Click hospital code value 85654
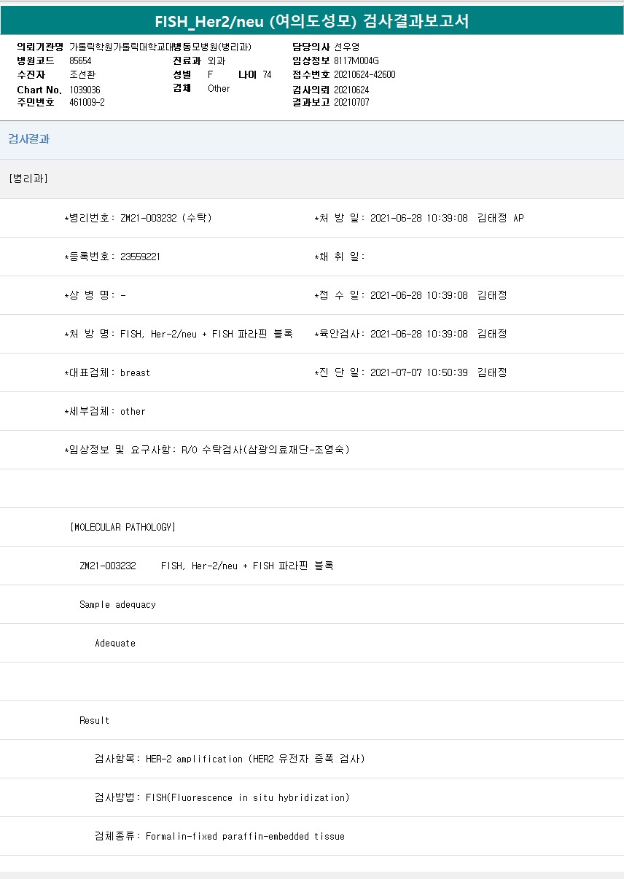Image resolution: width=624 pixels, height=879 pixels. pyautogui.click(x=80, y=60)
